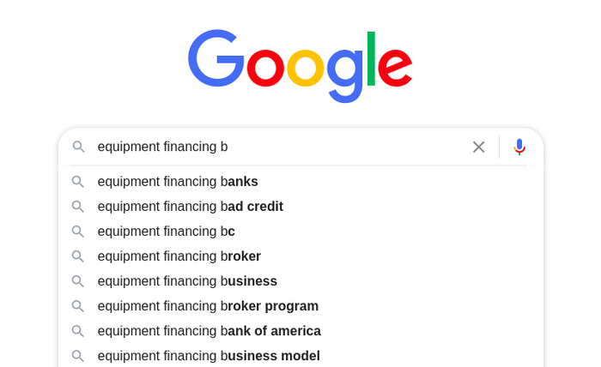Screen dimensions: 601x367
Task: Clear the search box with the X icon
Action: tap(478, 147)
